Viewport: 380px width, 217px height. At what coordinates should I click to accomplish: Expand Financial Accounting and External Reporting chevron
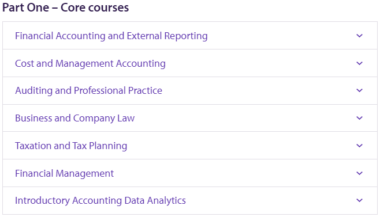point(359,36)
